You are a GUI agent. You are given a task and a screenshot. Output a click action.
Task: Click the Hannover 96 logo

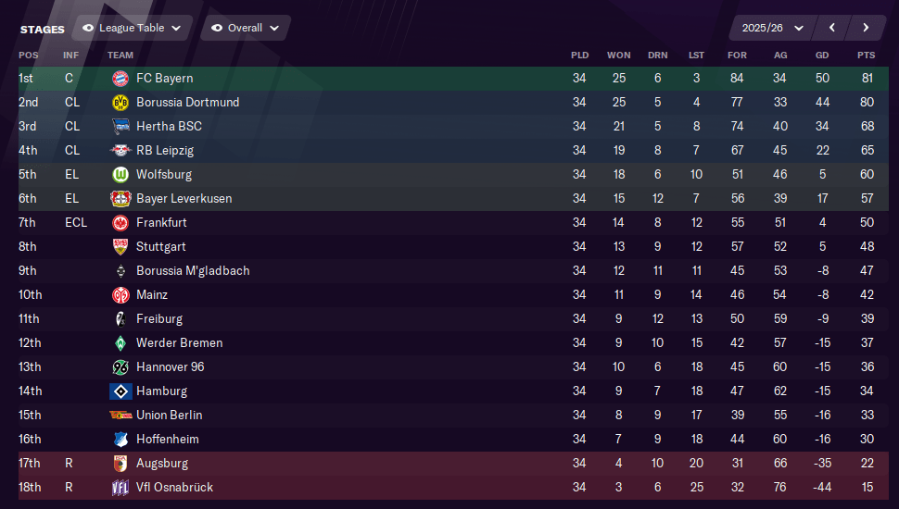coord(120,367)
